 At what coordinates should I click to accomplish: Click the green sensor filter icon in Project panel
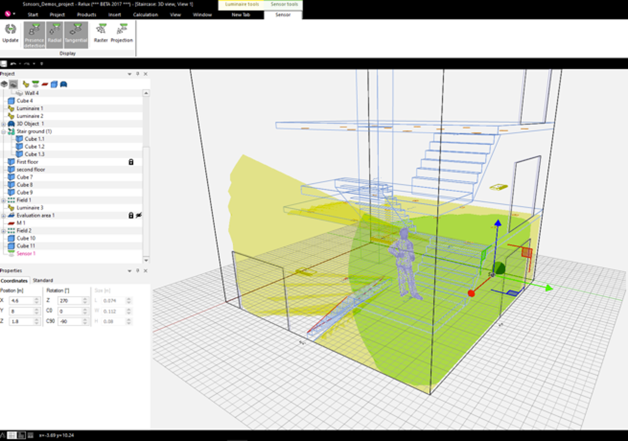(36, 84)
